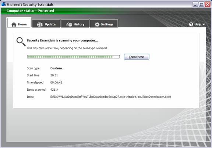Image resolution: width=212 pixels, height=148 pixels.
Task: Click the green scan progress bar
Action: tap(73, 57)
